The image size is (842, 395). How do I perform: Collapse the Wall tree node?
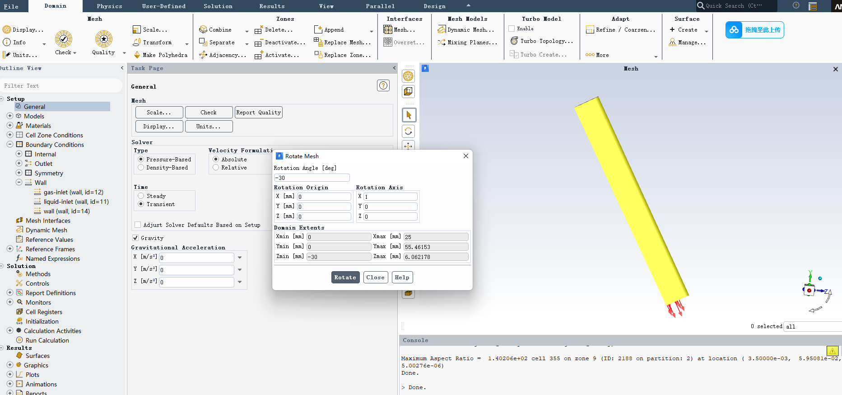tap(19, 182)
